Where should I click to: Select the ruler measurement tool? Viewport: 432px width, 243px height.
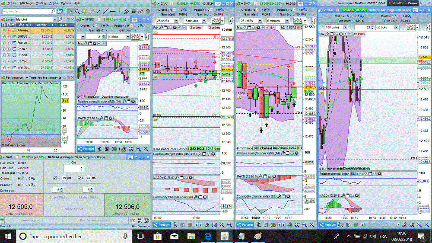tap(92, 11)
